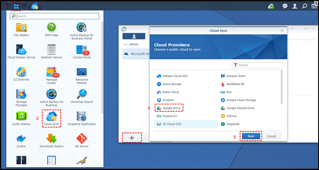Viewport: 319px width, 170px height.
Task: Cancel the Cloud Providers dialog
Action: [x=272, y=136]
